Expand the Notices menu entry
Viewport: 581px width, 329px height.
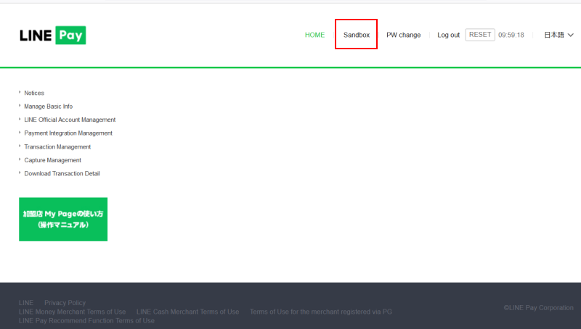(x=34, y=93)
